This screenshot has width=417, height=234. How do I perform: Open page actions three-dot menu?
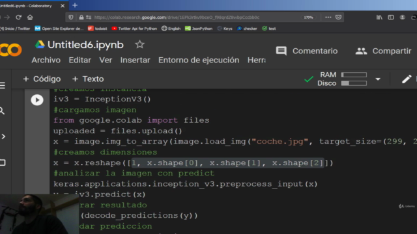(328, 18)
